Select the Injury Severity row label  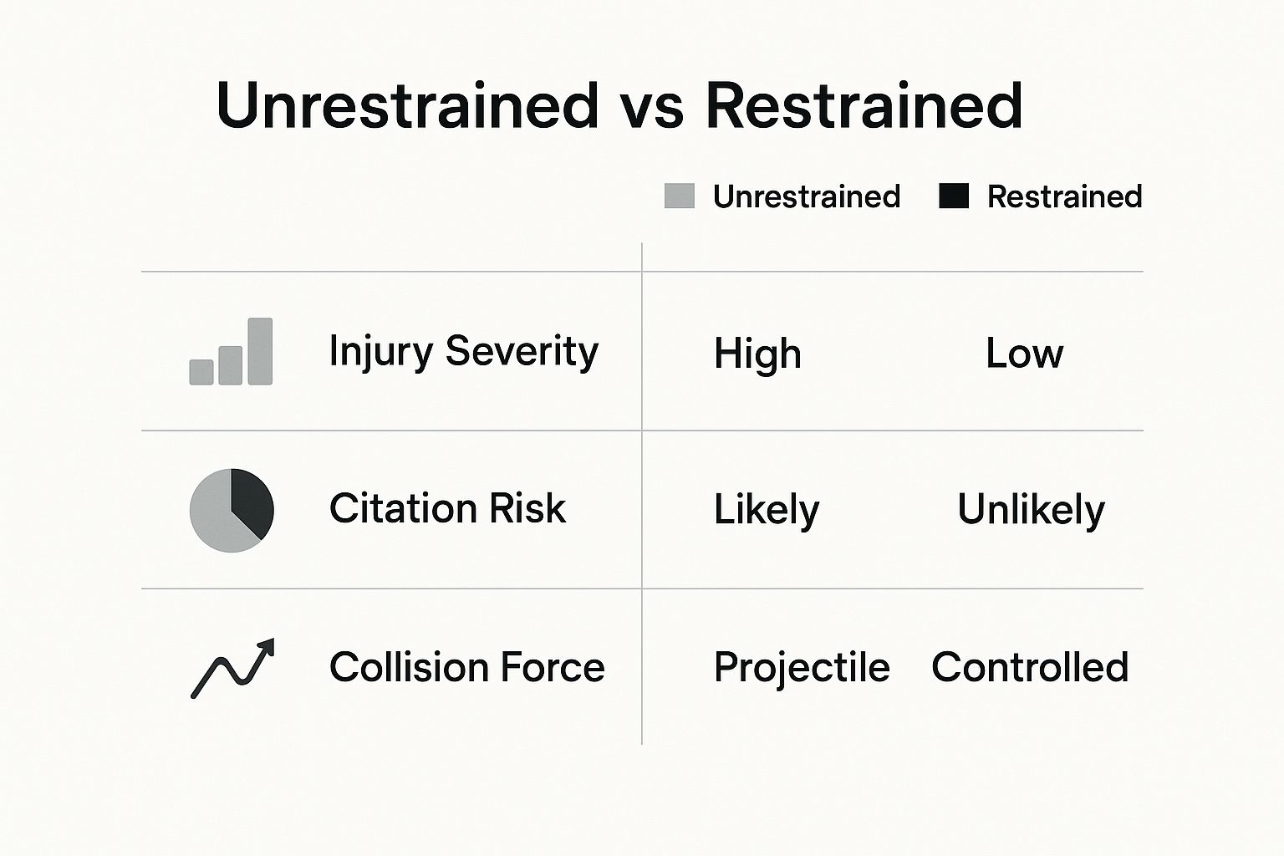(x=463, y=352)
